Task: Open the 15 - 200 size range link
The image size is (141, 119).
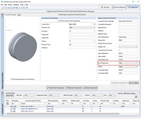Action: tap(13, 111)
